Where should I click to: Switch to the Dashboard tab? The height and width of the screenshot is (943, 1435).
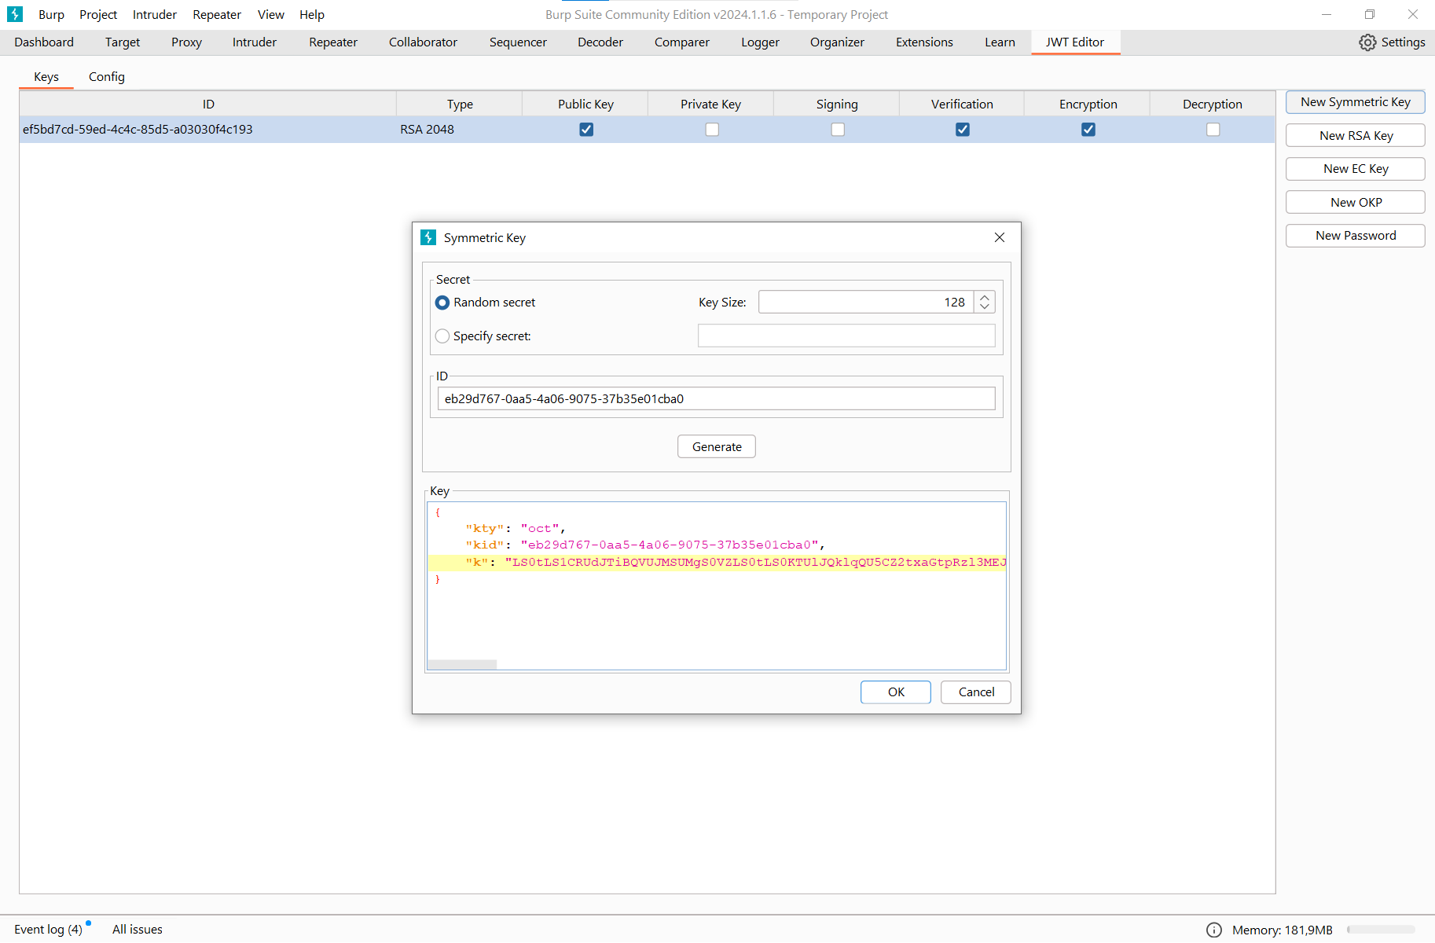[x=44, y=42]
